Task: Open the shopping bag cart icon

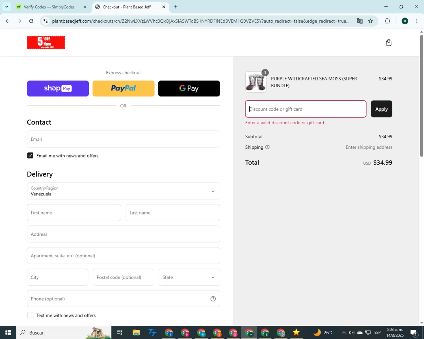Action: click(x=389, y=42)
